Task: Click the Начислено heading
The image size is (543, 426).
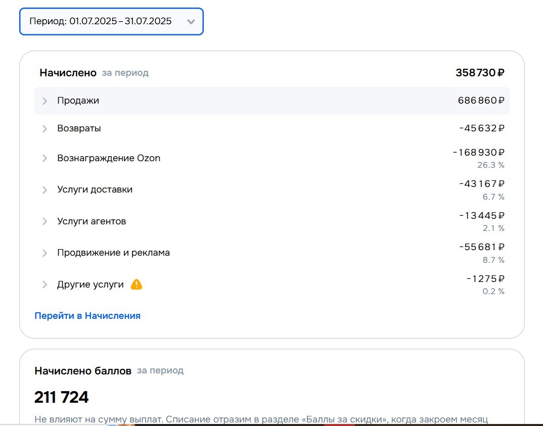Action: click(68, 73)
